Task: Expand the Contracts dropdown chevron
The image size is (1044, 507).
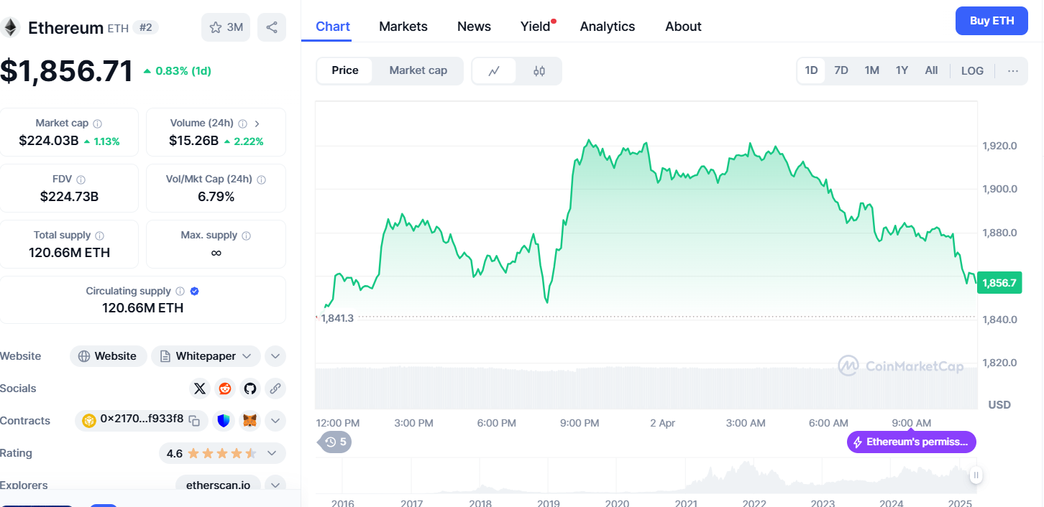Action: click(x=275, y=420)
